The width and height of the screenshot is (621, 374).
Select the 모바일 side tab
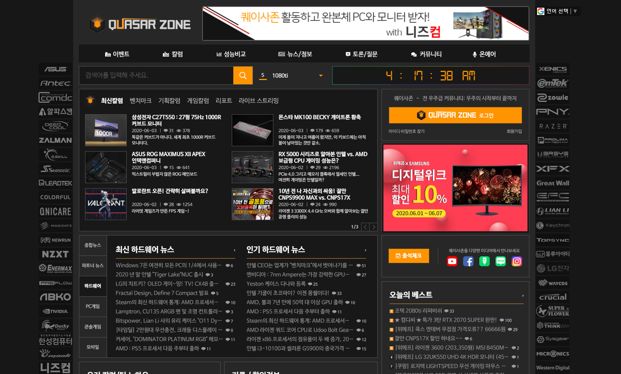93,347
